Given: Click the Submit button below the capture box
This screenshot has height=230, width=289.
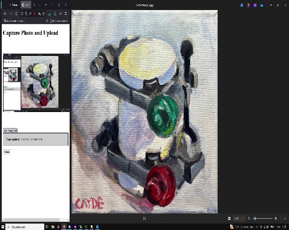Looking at the screenshot, I should (x=6, y=152).
